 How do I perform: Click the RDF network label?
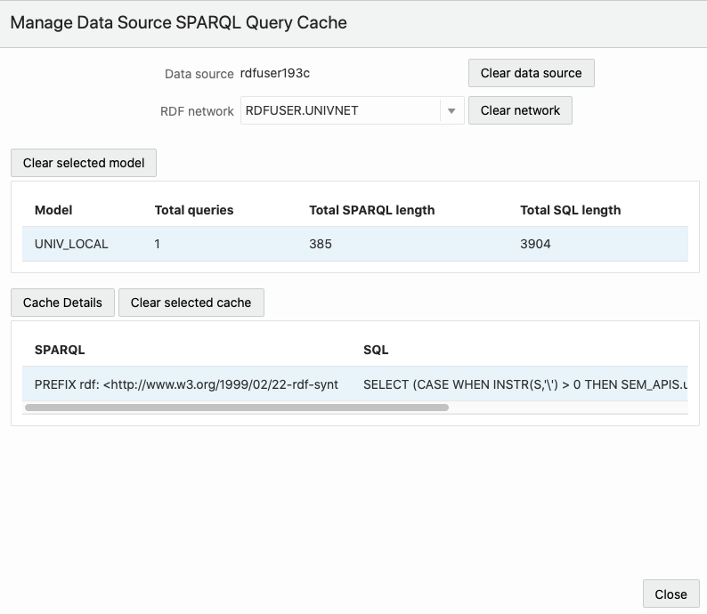click(x=197, y=111)
